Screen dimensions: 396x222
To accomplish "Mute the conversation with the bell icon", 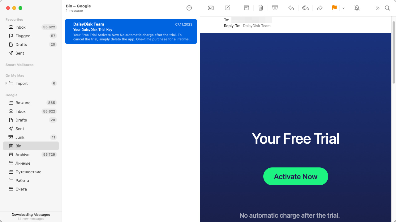I will [357, 8].
